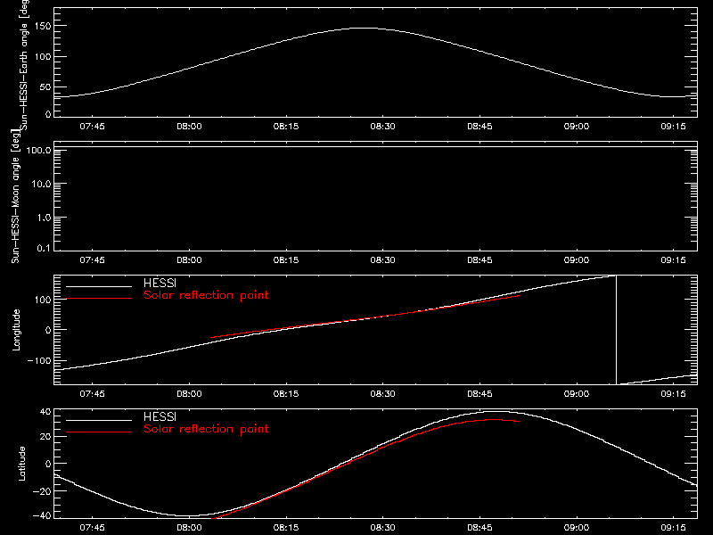Click the 'Sun-HESSI-Moon angle [deg]' axis title
Image resolution: width=713 pixels, height=535 pixels.
[15, 196]
